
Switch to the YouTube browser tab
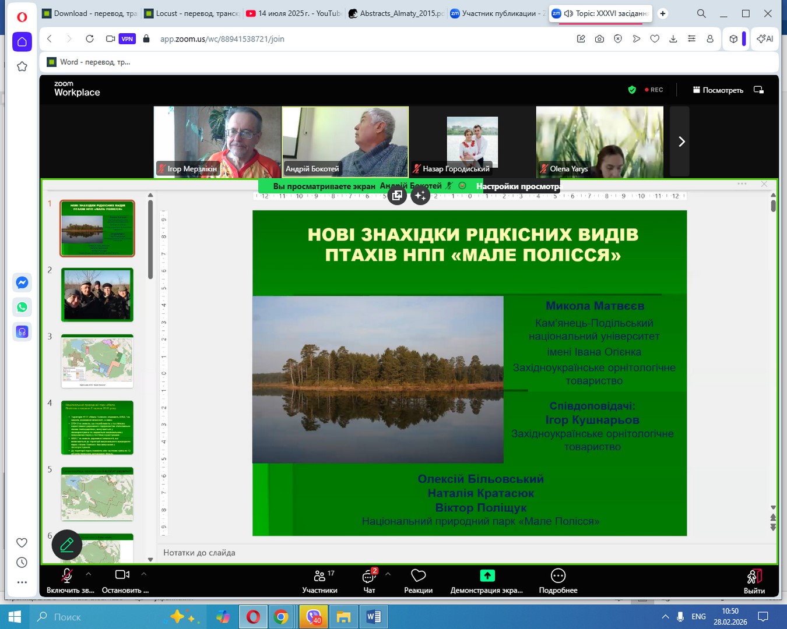coord(294,13)
